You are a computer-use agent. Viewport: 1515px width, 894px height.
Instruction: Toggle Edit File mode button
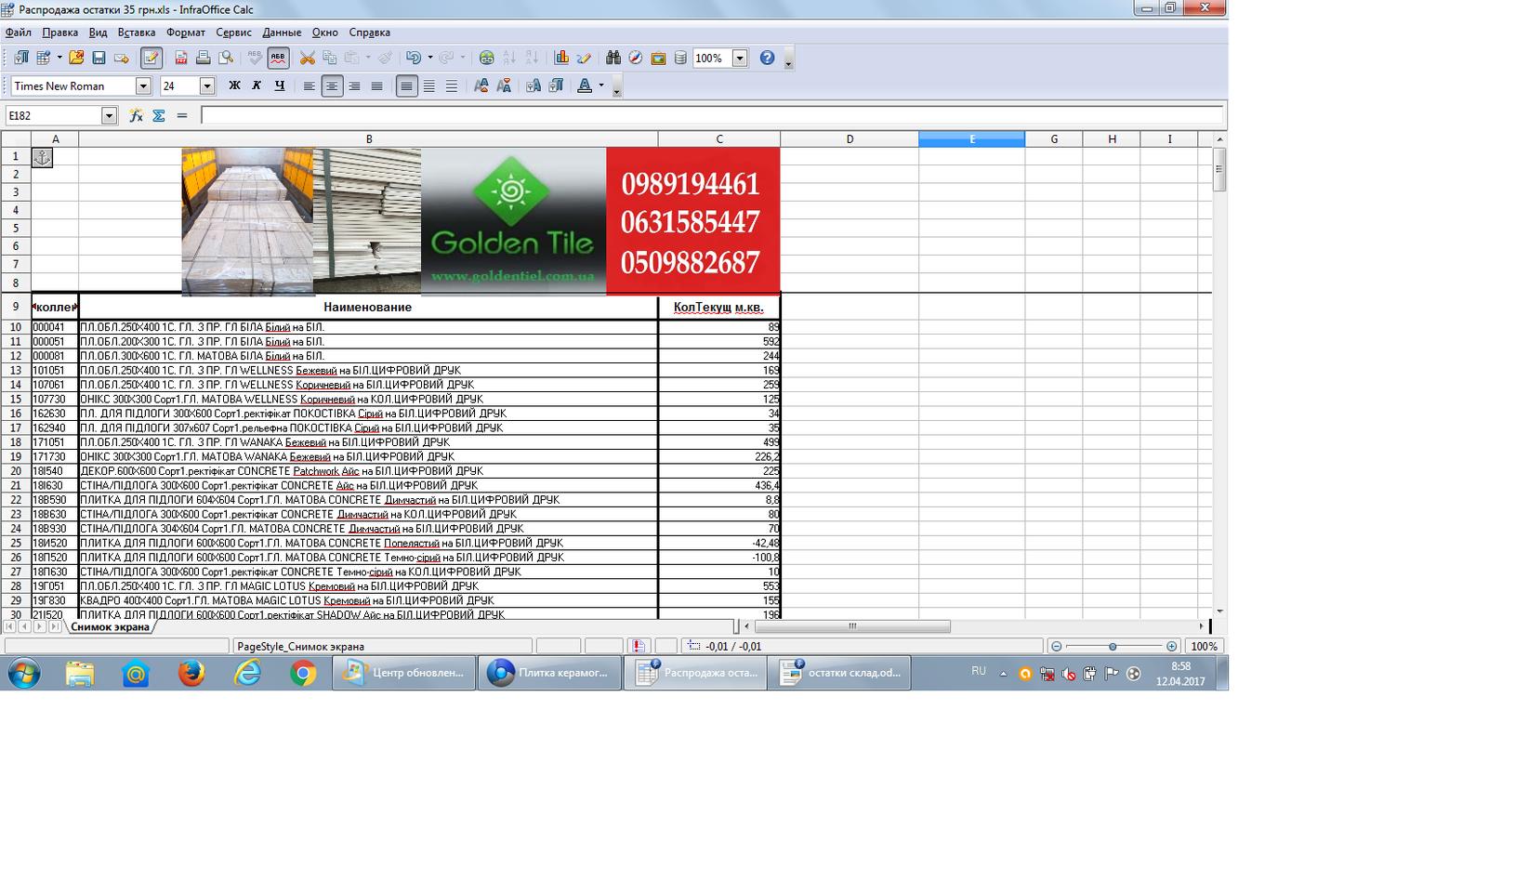point(151,58)
